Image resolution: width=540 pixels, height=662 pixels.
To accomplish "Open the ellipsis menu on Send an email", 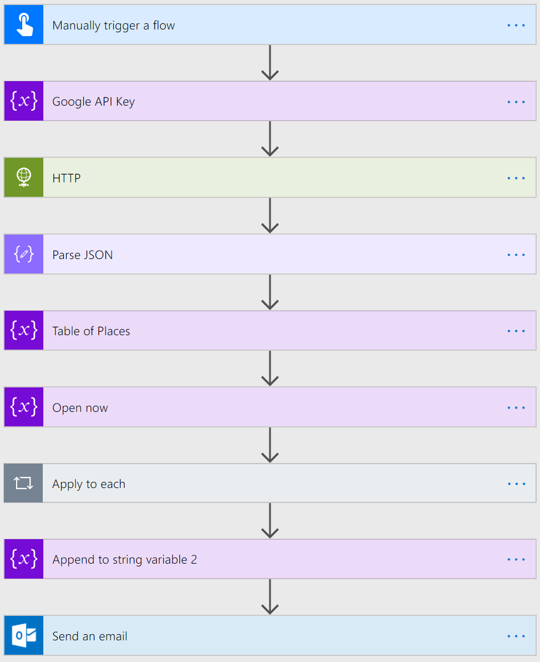I will click(x=516, y=636).
